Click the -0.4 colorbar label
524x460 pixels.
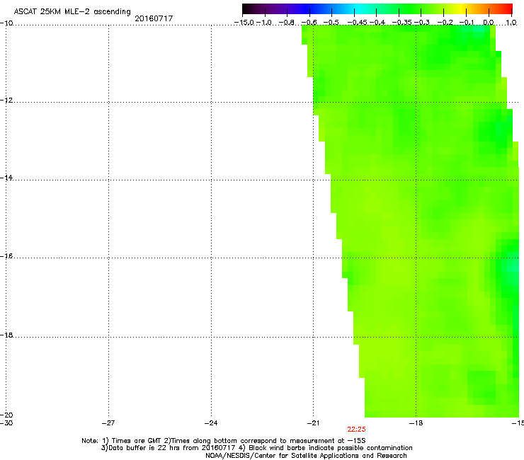pos(377,23)
